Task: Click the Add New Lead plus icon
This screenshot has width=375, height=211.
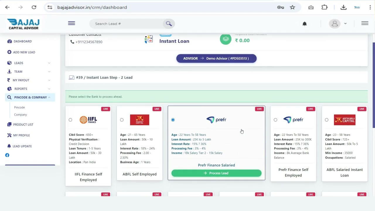Action: 9,52
